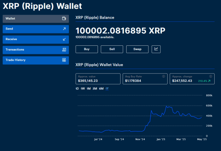This screenshot has width=221, height=151.
Task: Click the Jul '24 axis label
Action: (98, 139)
